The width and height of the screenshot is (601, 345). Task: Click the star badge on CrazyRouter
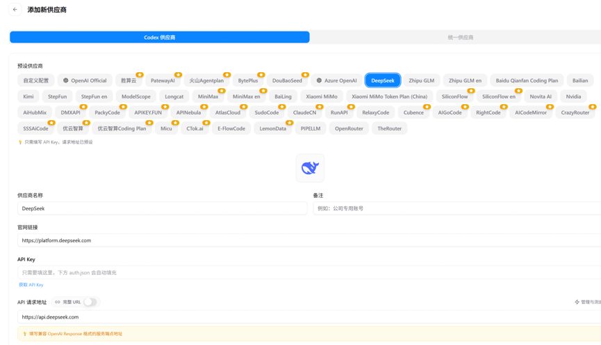point(593,107)
